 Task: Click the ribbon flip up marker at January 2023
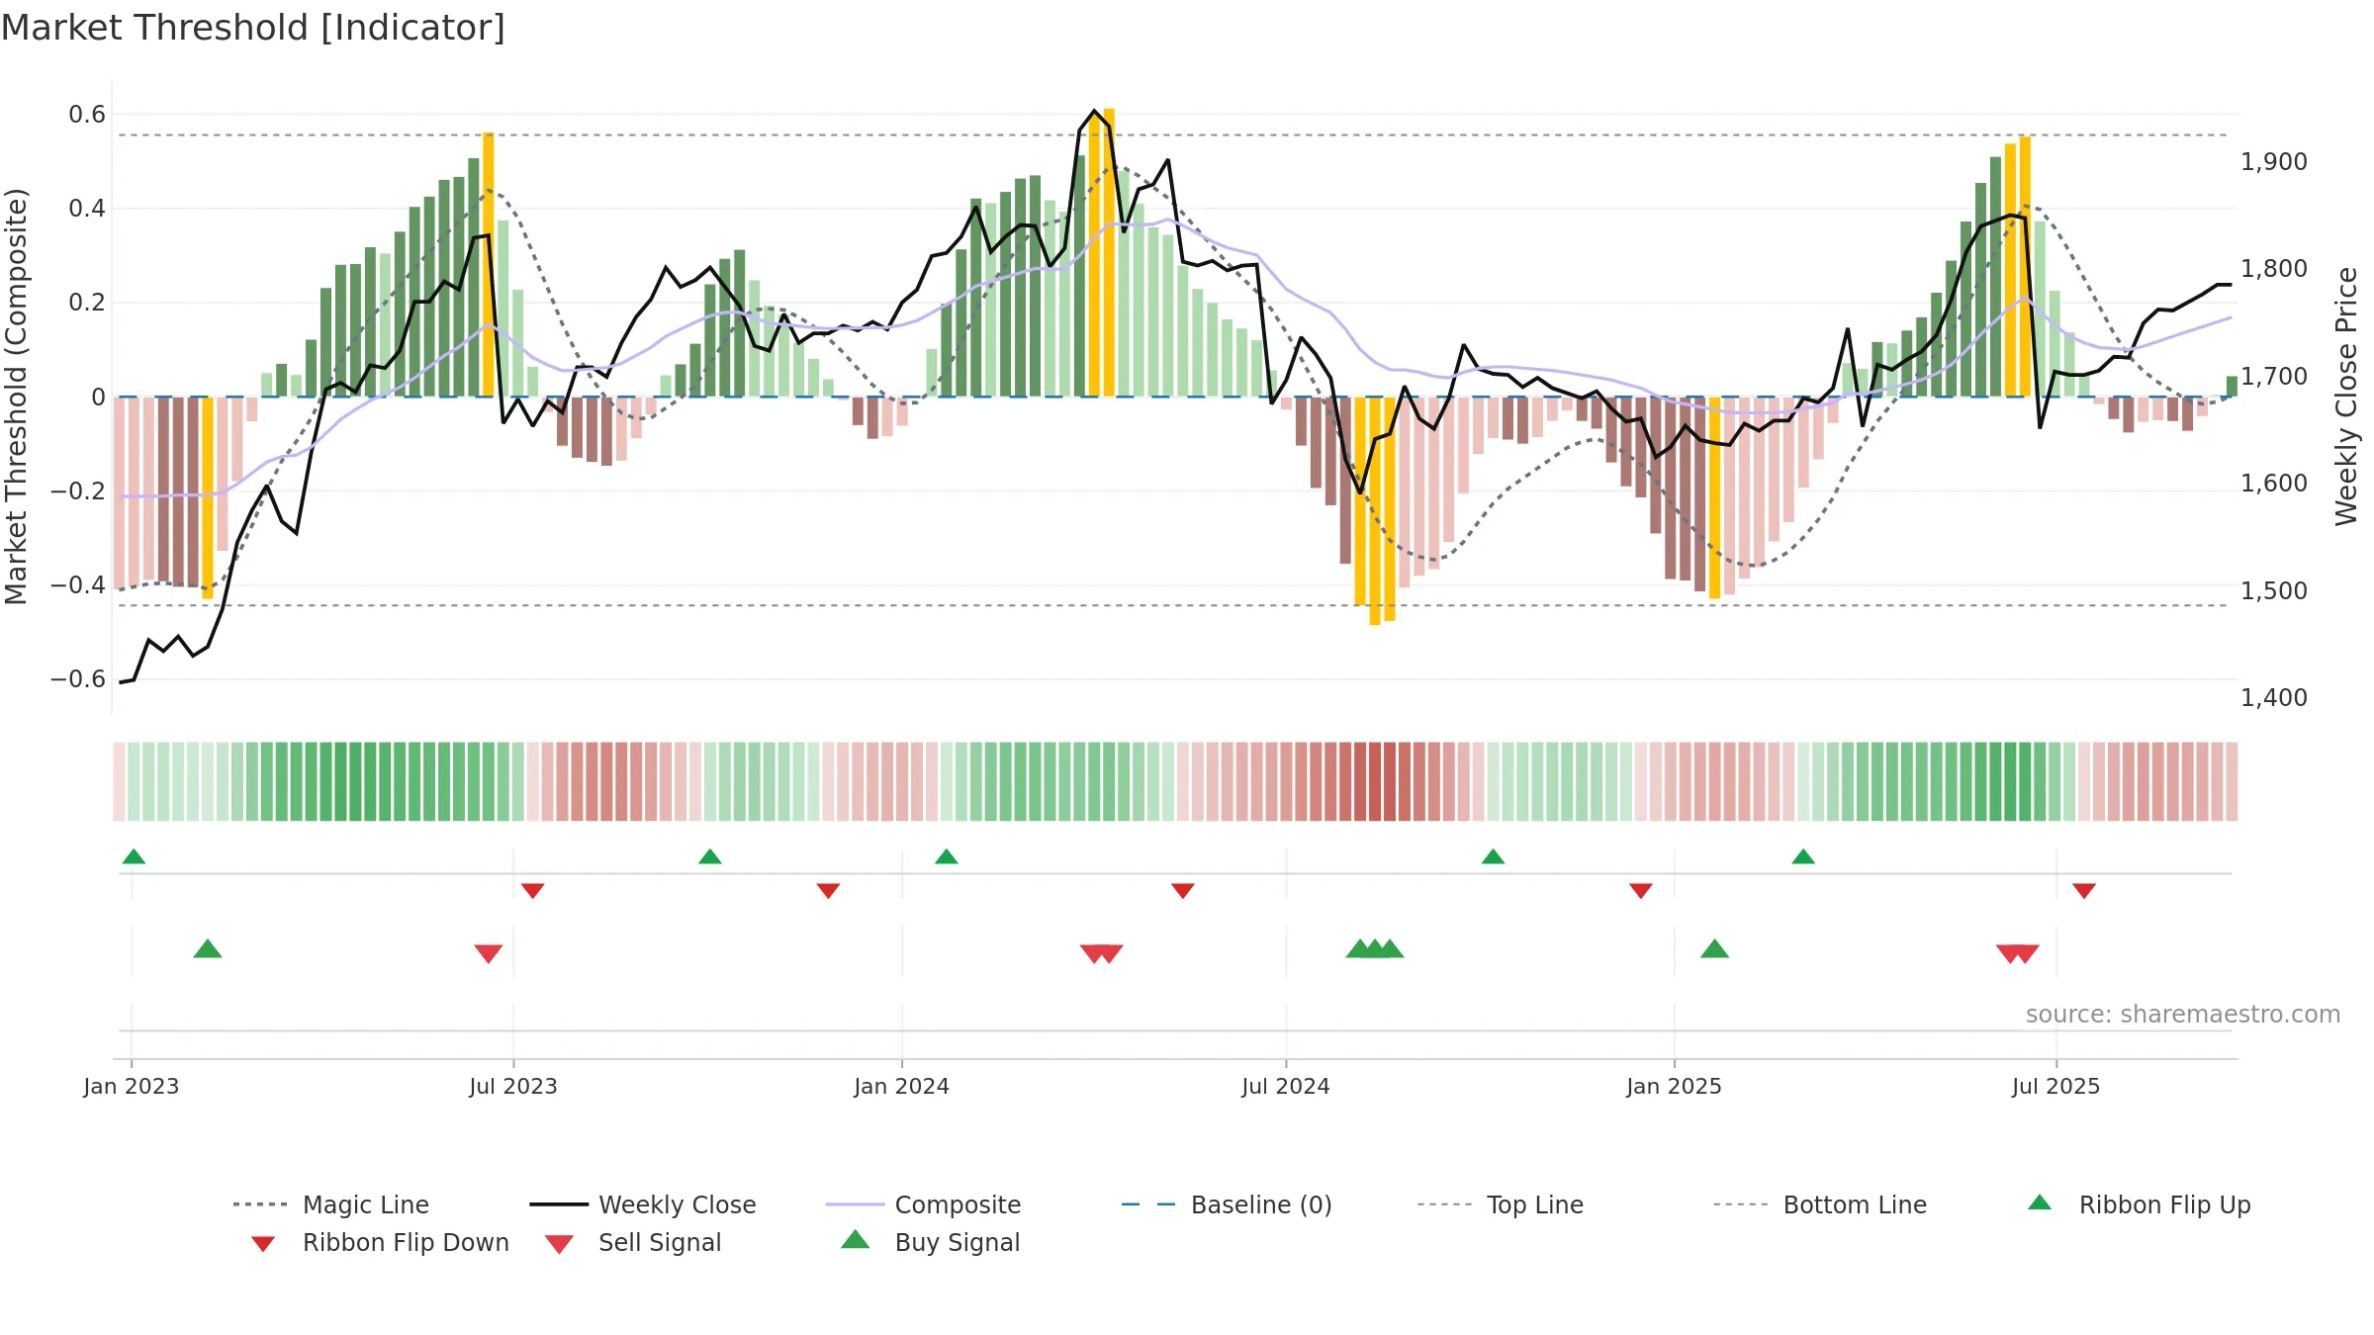tap(134, 856)
